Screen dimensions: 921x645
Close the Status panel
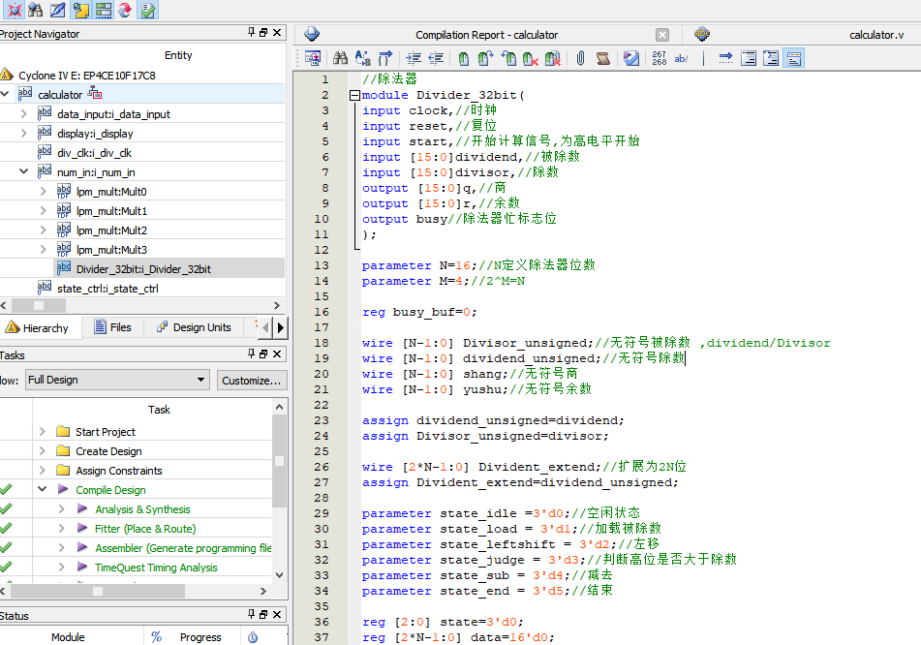[277, 614]
